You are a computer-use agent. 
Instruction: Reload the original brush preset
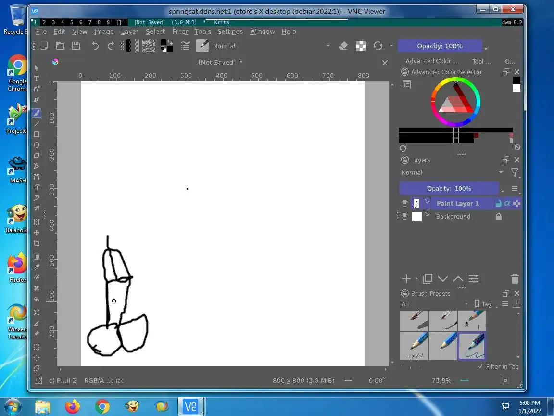tap(378, 46)
